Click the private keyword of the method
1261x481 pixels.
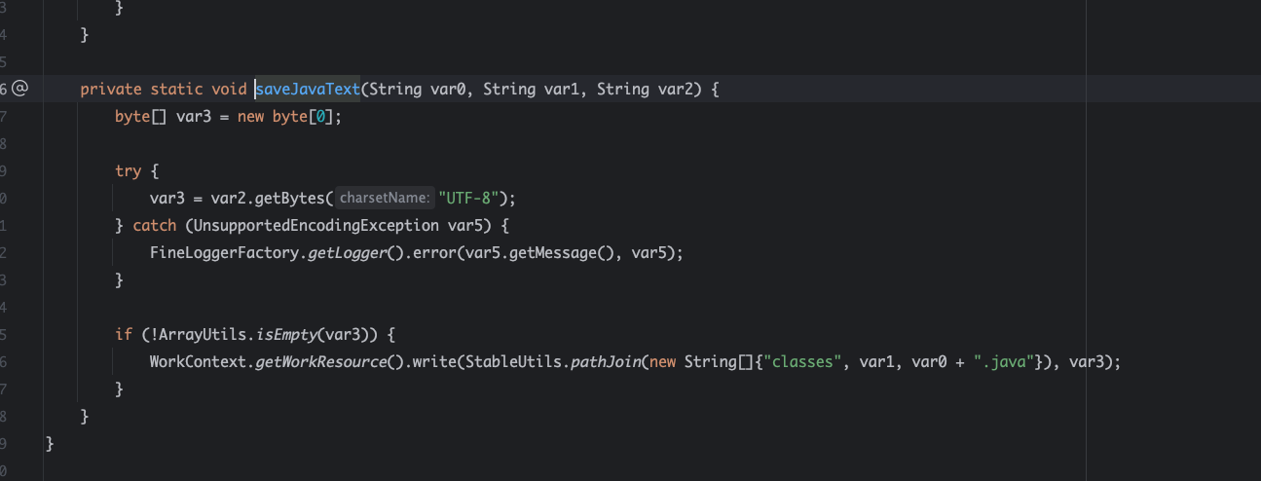(x=110, y=90)
